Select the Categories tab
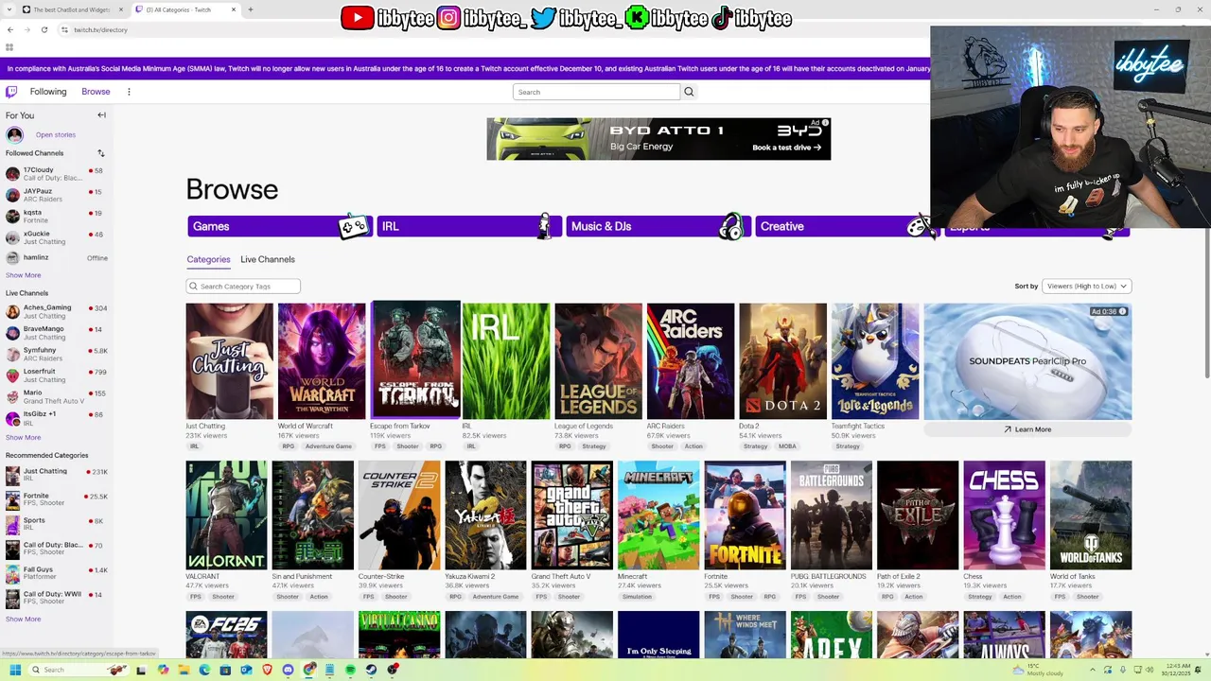1211x681 pixels. [208, 259]
